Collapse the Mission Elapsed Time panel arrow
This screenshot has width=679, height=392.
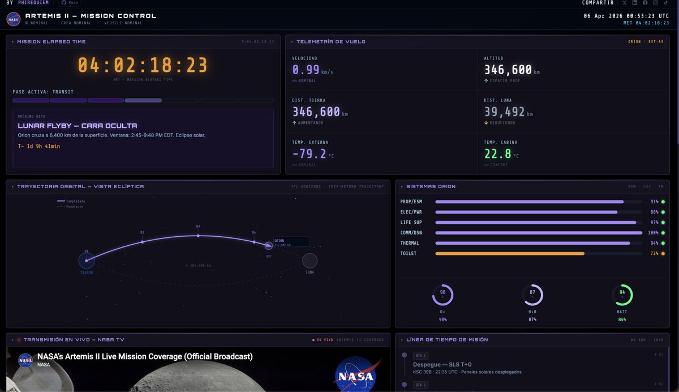click(13, 42)
